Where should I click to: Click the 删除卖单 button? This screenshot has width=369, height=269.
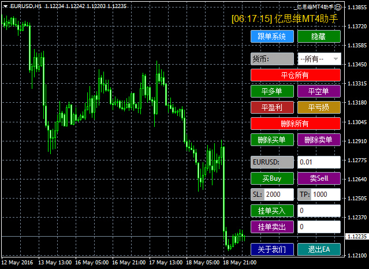point(319,140)
